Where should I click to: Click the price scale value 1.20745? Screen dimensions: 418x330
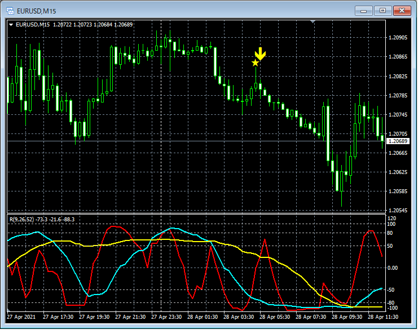pos(398,115)
